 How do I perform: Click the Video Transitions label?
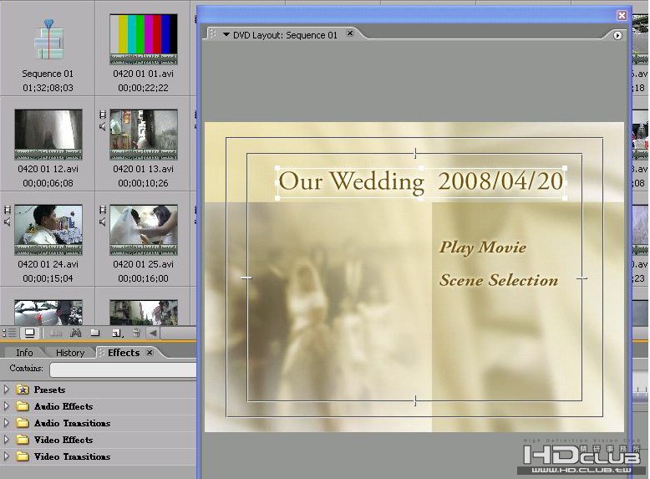tap(72, 456)
